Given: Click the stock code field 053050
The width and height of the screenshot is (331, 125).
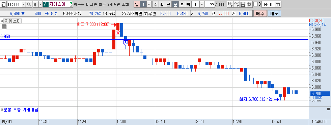Looking at the screenshot, I should 14,4.
